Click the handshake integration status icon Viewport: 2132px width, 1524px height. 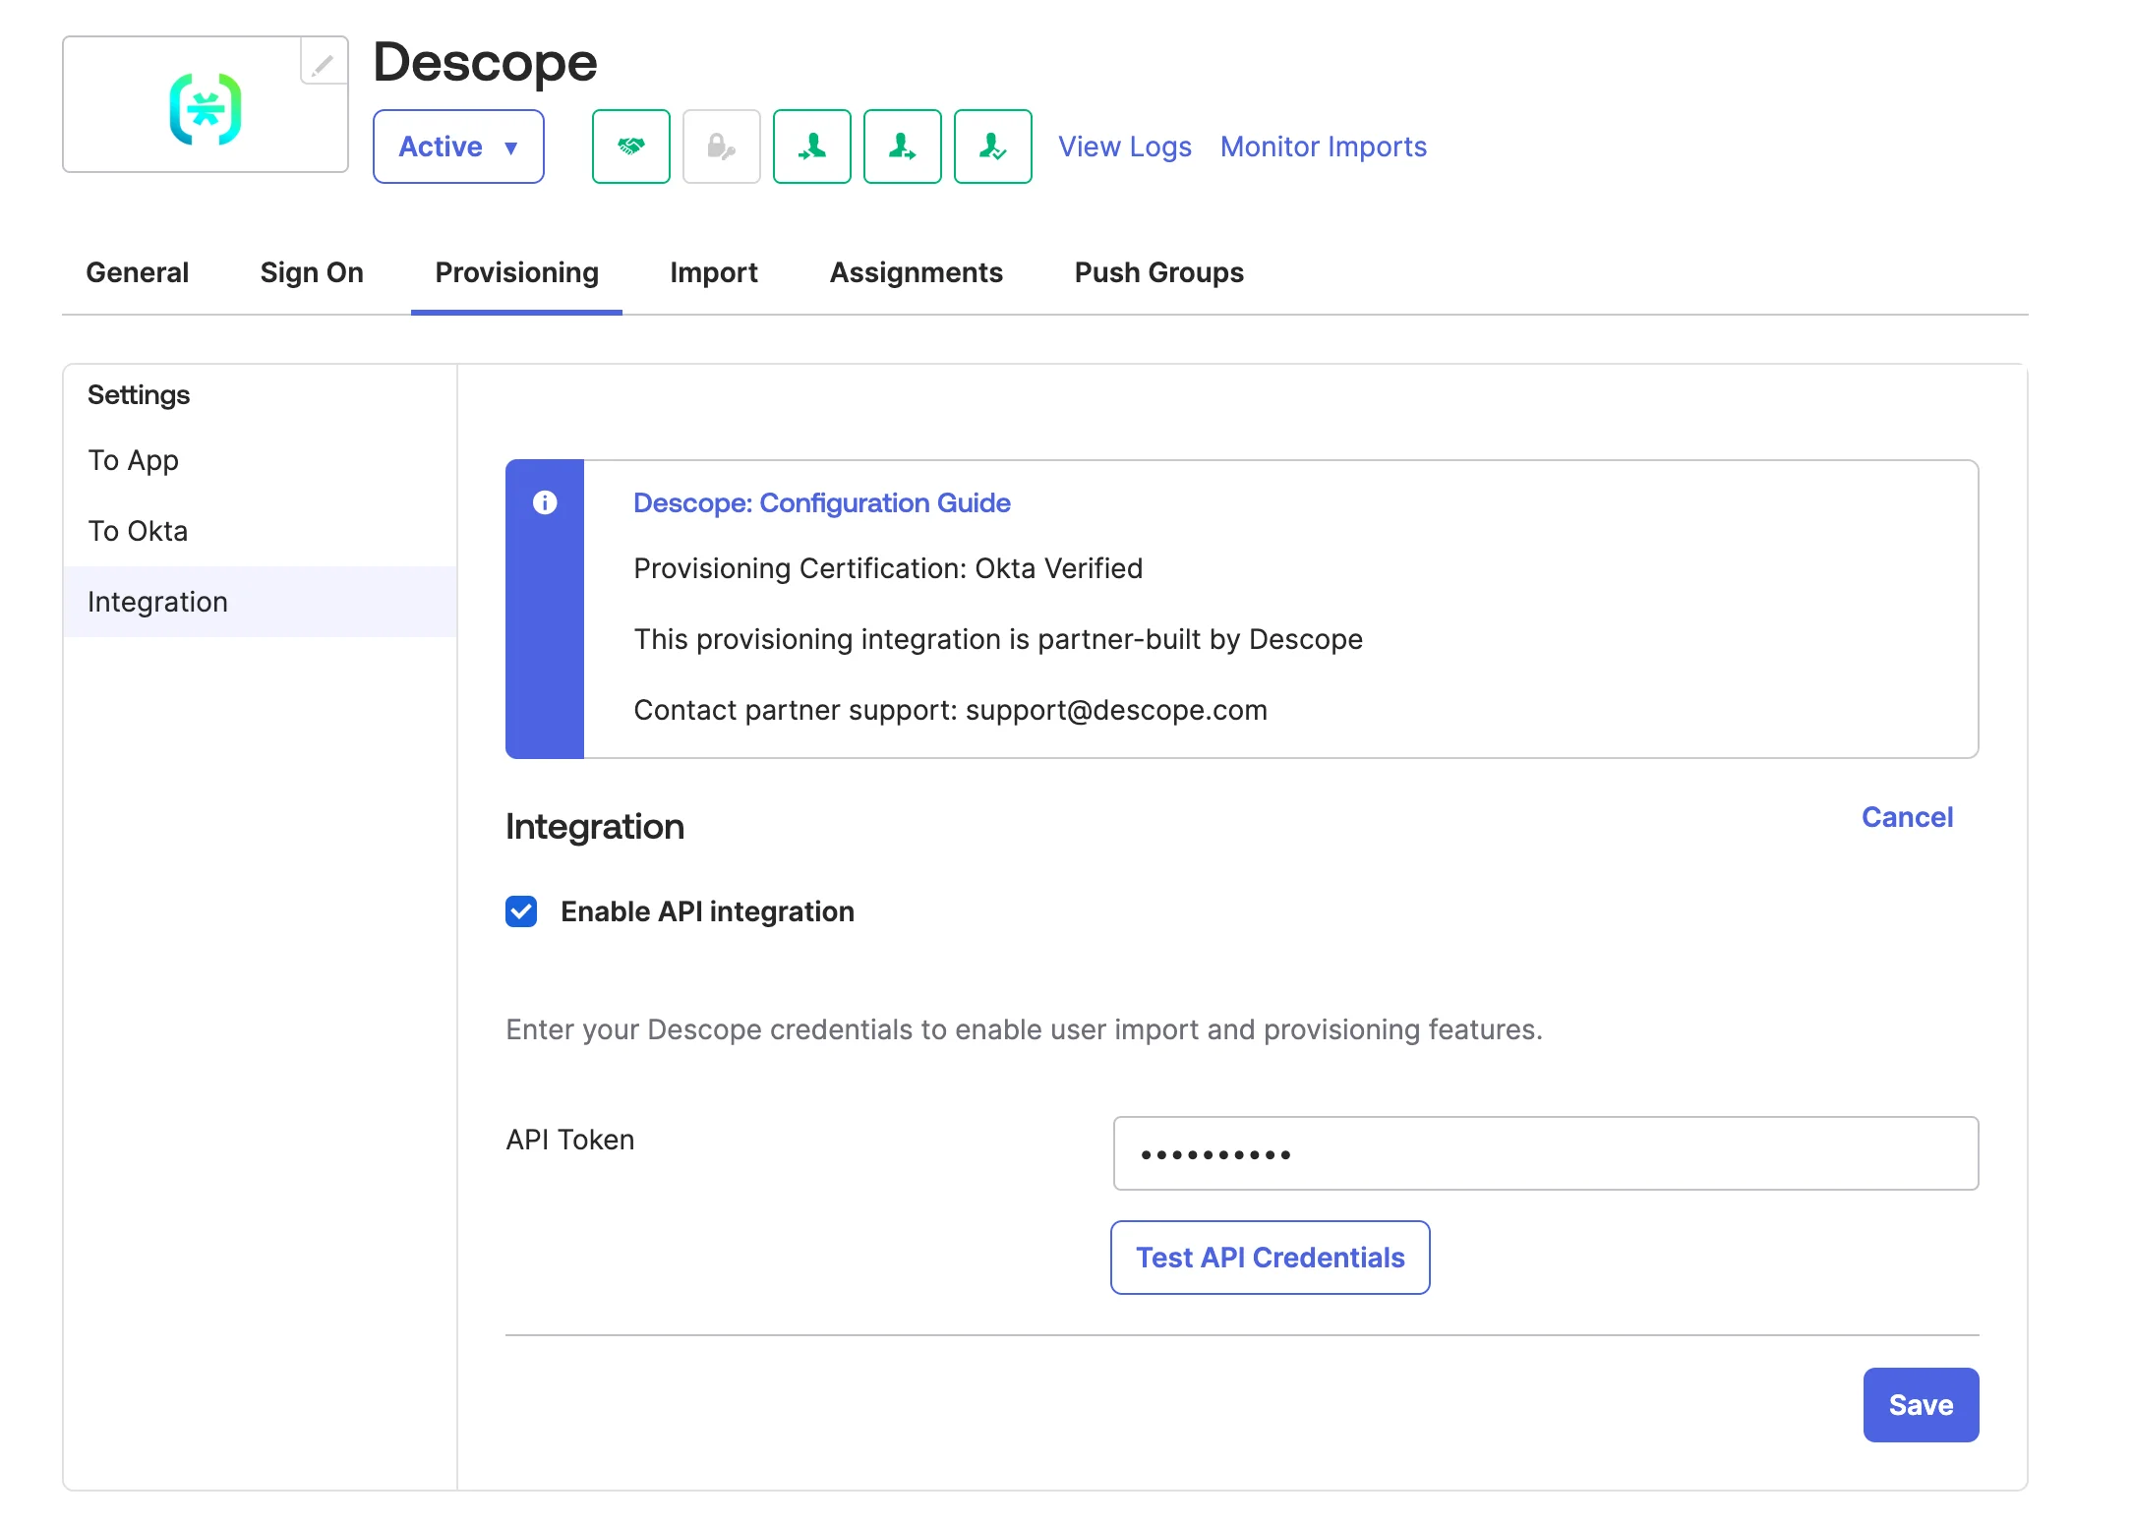[630, 146]
